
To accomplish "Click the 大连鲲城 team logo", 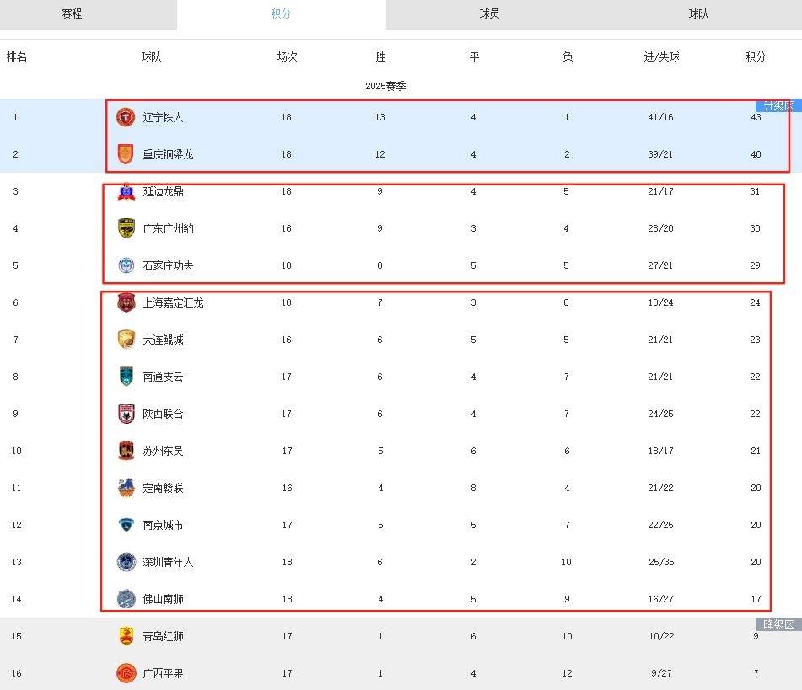I will point(126,340).
